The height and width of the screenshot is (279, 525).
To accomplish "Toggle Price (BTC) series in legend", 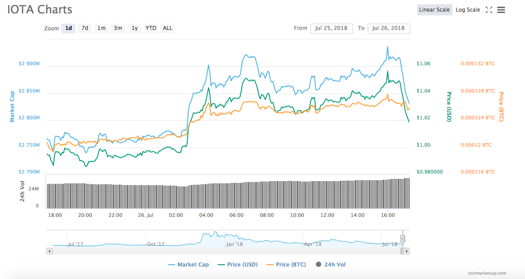I will pyautogui.click(x=286, y=265).
